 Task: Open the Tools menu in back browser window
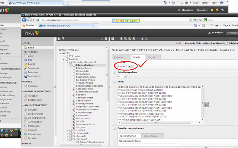tap(215, 3)
